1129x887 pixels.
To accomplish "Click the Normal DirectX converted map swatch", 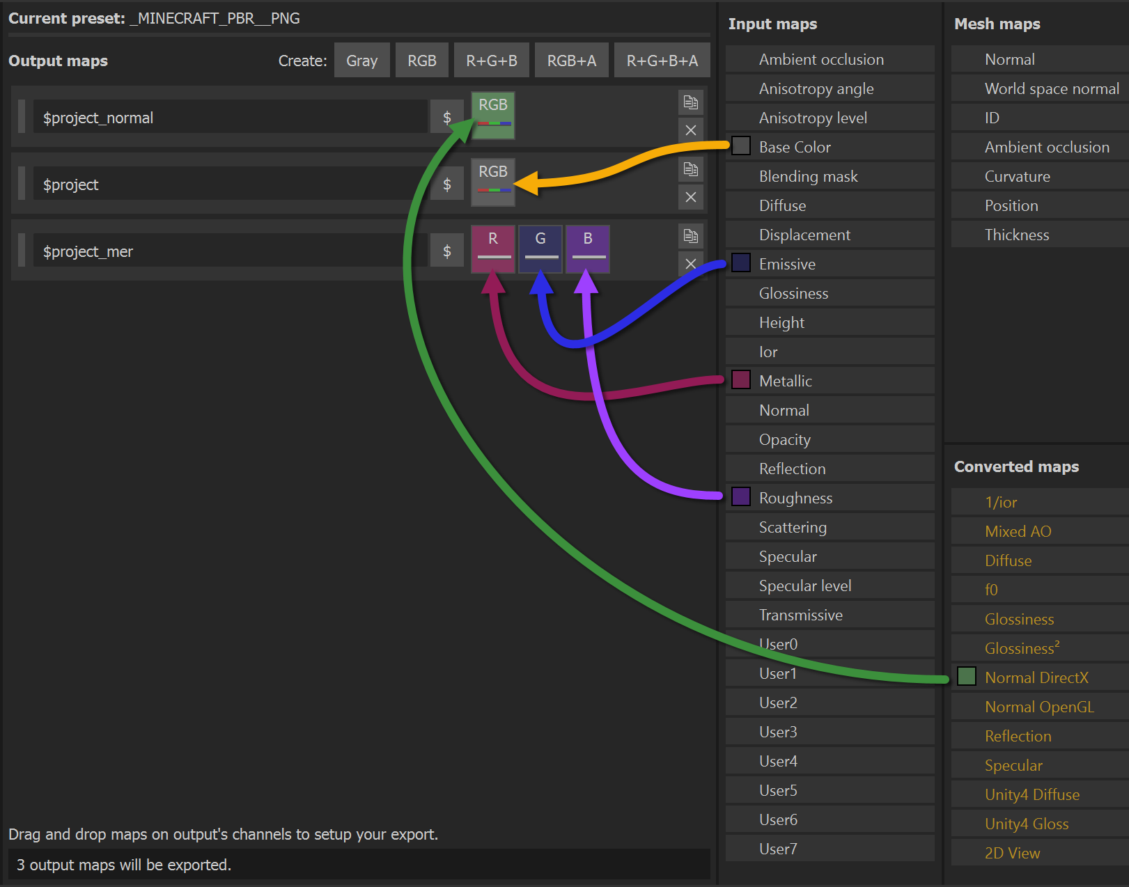I will click(967, 677).
